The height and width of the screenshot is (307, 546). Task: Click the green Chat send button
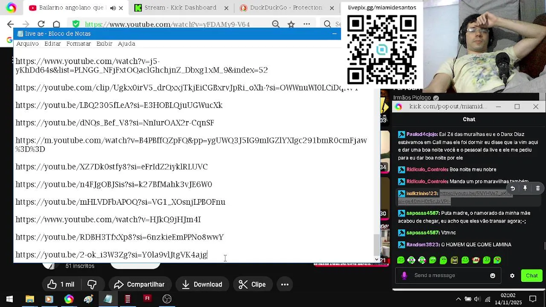[x=531, y=275]
